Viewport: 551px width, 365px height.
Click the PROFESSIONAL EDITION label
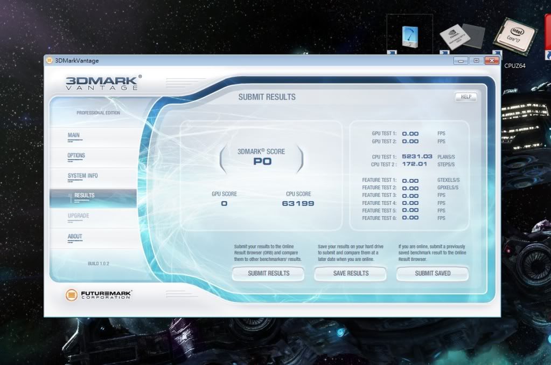click(x=99, y=113)
